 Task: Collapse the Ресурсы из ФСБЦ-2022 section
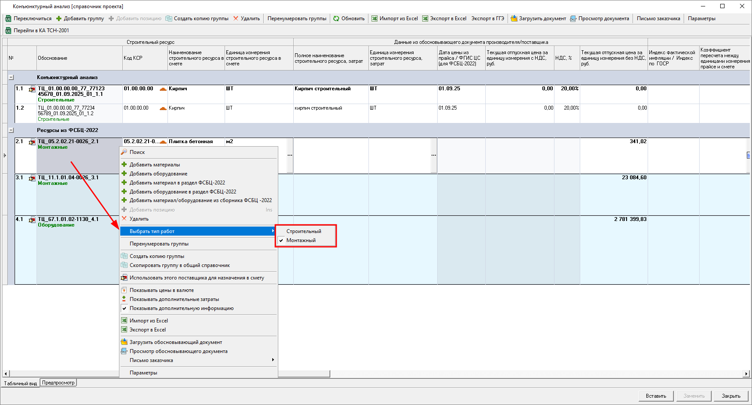click(x=11, y=130)
